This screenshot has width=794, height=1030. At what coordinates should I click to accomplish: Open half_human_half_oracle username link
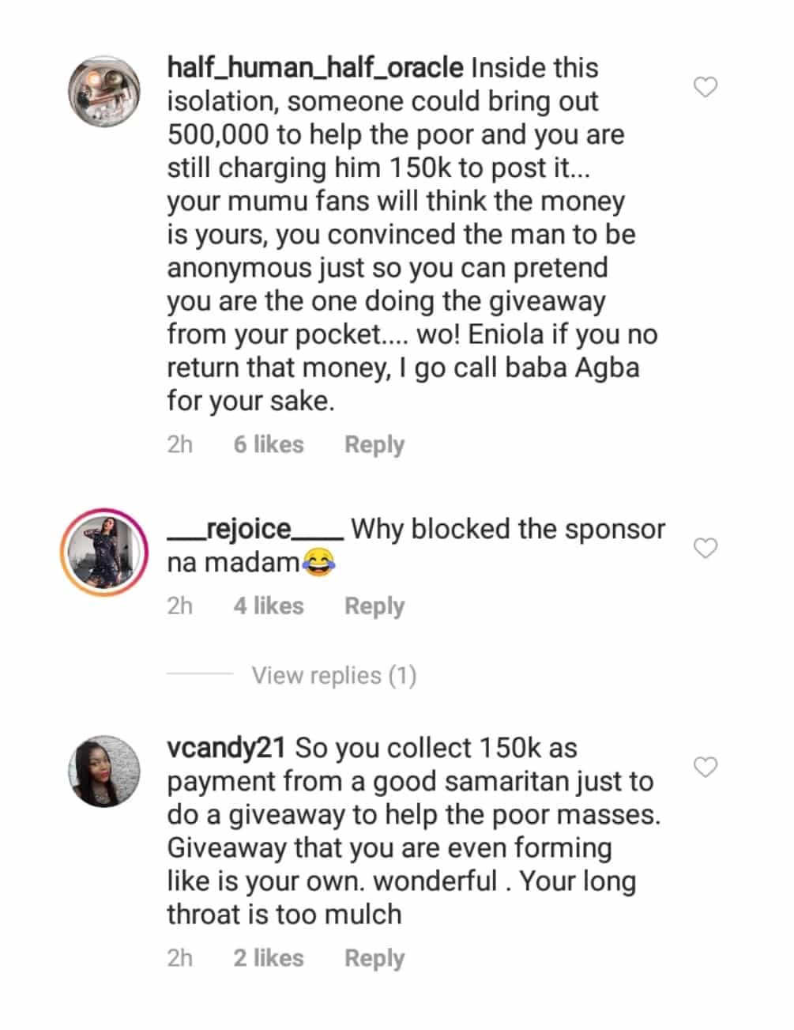[x=314, y=68]
